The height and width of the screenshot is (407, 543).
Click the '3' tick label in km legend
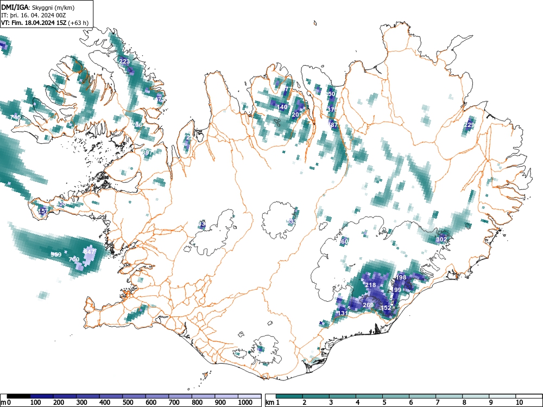tap(331, 403)
